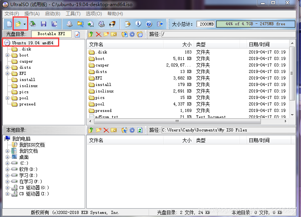Viewport: 301px width, 217px height.
Task: Expand CD 驱动器 (G:) node
Action: pos(7,188)
